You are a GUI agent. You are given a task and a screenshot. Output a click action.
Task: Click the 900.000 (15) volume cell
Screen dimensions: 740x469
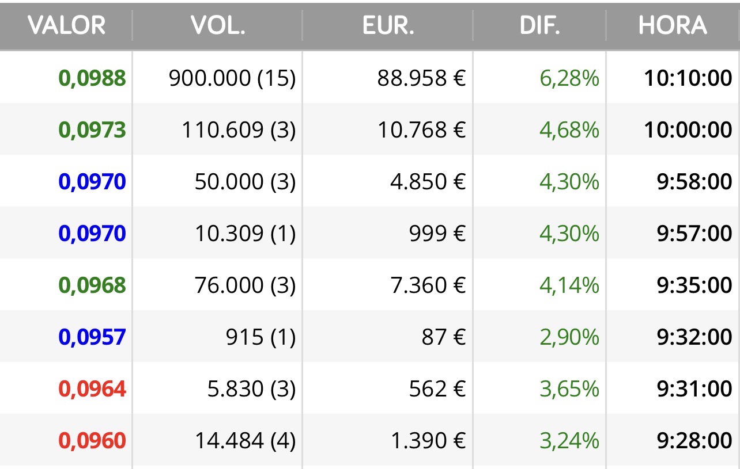[232, 78]
